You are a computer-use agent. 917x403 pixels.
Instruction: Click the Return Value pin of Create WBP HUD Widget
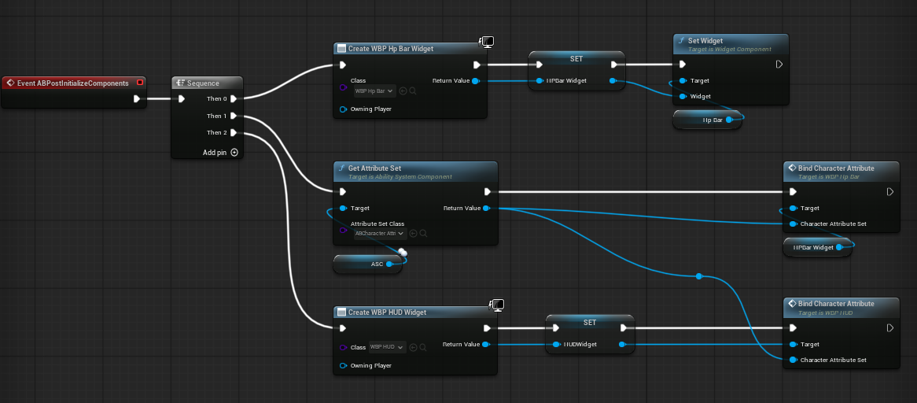click(x=486, y=345)
